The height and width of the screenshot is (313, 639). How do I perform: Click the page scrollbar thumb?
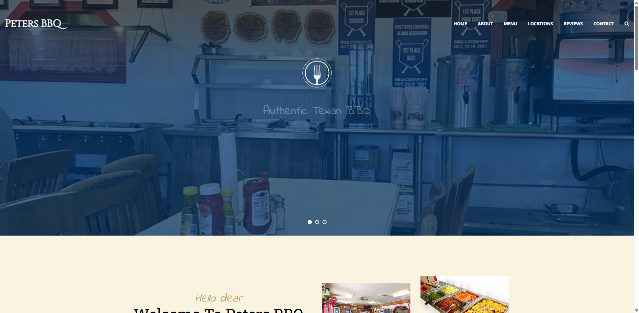[636, 38]
